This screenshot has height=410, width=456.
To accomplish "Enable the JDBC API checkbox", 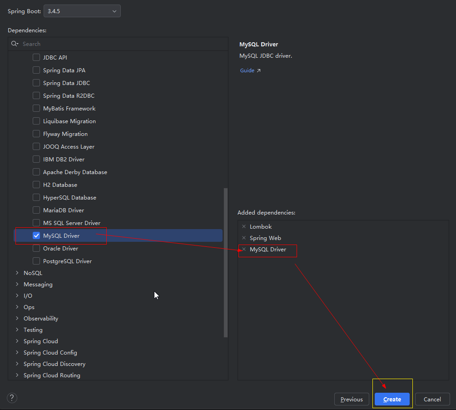I will [x=36, y=57].
